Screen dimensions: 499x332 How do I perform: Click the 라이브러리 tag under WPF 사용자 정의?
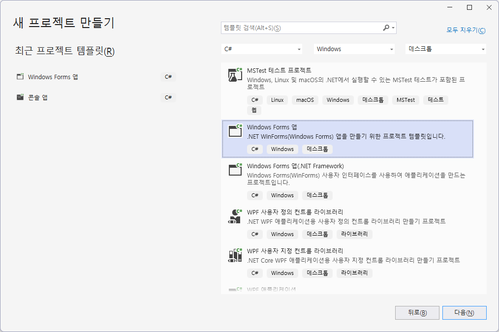(354, 234)
